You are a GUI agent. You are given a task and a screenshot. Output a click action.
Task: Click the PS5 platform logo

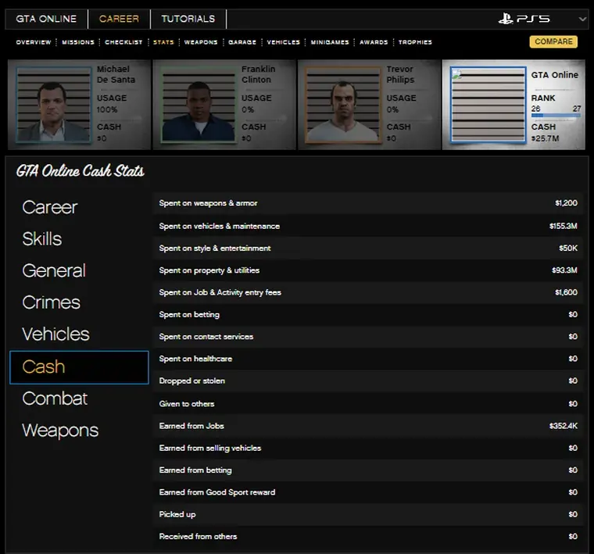(x=524, y=19)
